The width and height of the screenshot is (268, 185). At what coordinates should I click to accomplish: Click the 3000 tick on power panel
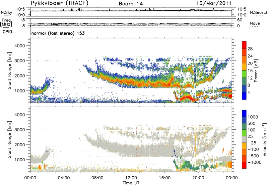[19, 61]
